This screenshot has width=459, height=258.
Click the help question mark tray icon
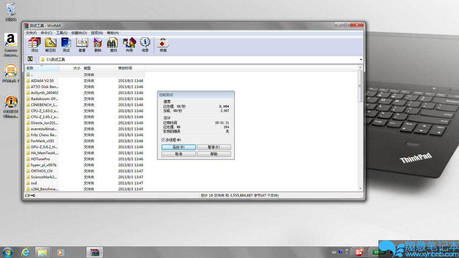tap(341, 252)
